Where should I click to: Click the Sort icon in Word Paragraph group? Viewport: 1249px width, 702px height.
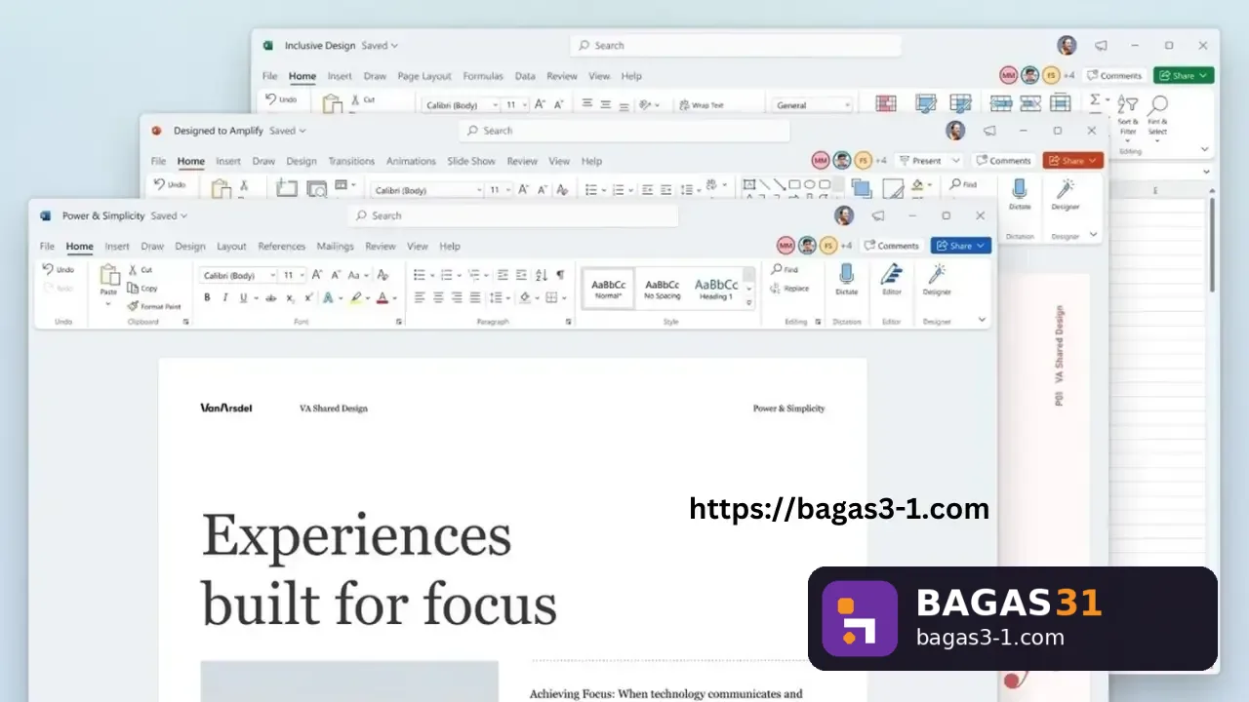point(541,275)
